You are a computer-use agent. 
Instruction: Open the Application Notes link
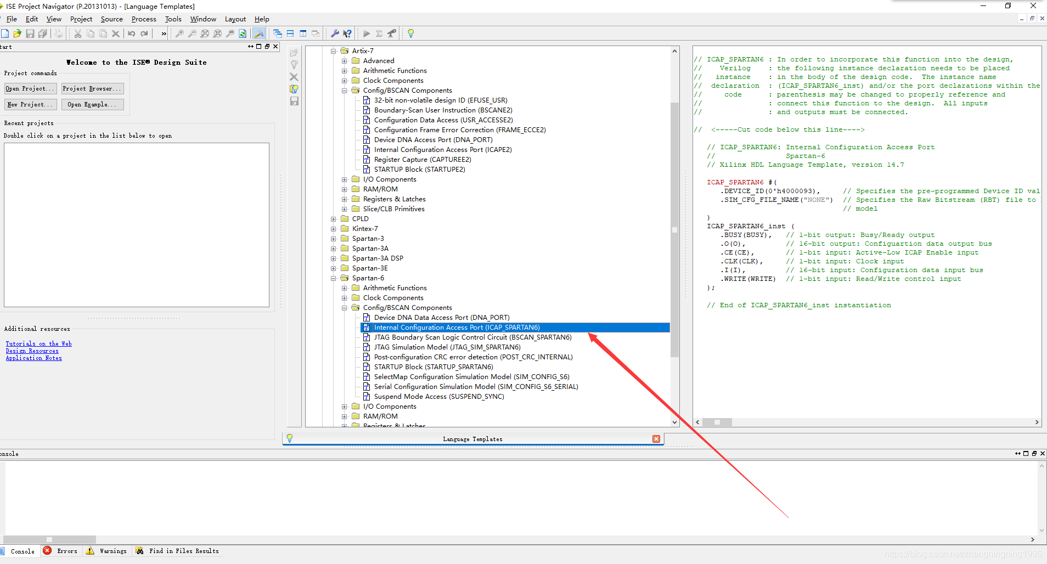33,358
